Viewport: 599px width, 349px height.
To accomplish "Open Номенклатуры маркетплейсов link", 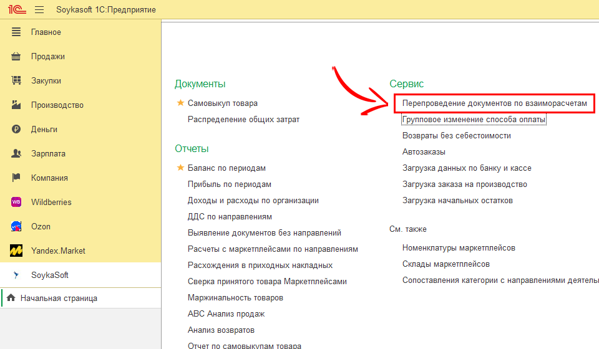I will (x=459, y=248).
